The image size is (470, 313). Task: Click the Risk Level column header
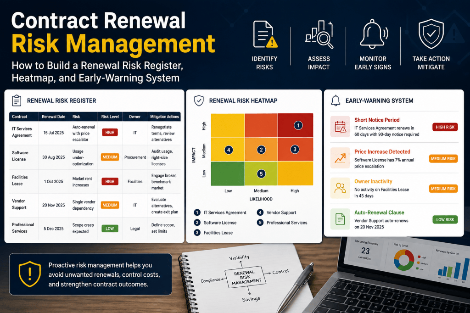click(x=110, y=117)
